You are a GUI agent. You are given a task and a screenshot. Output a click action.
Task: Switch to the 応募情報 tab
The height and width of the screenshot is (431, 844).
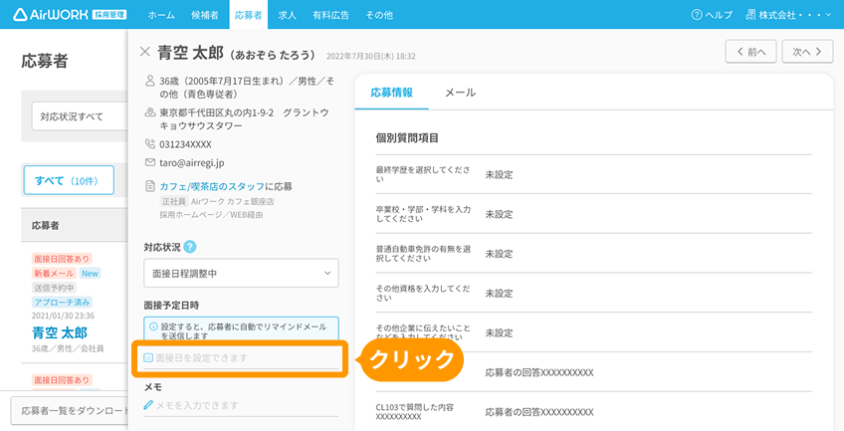tap(392, 93)
